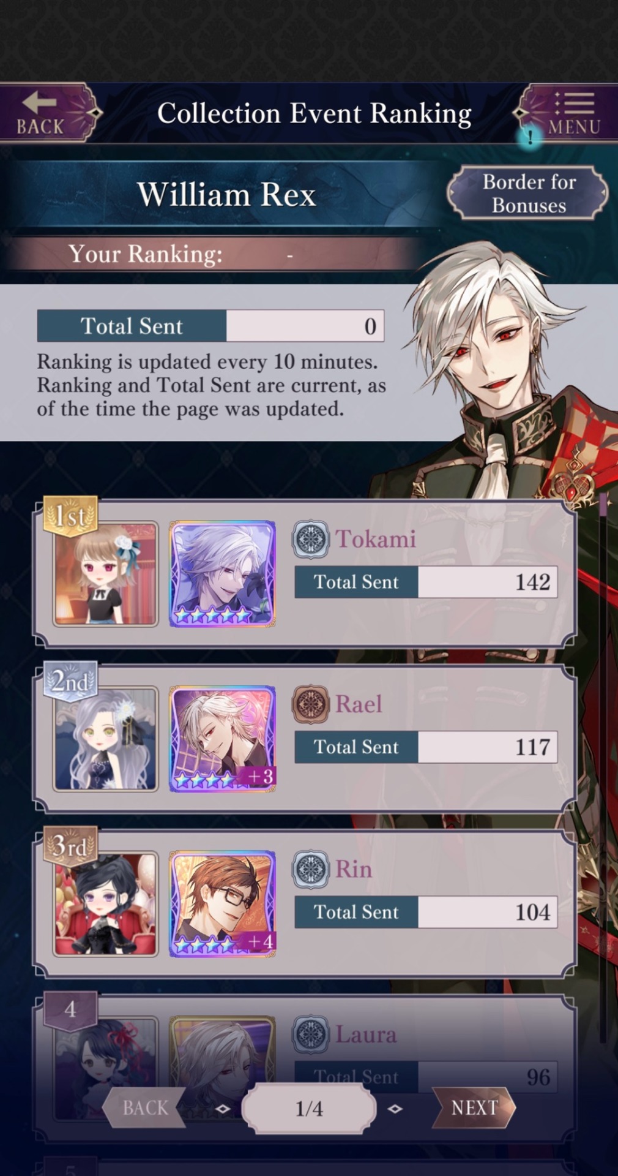This screenshot has width=618, height=1176.
Task: Tap the 2nd place silver badge
Action: tap(71, 680)
